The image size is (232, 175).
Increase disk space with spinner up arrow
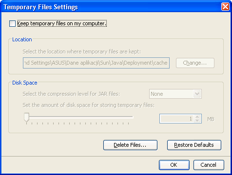point(197,117)
